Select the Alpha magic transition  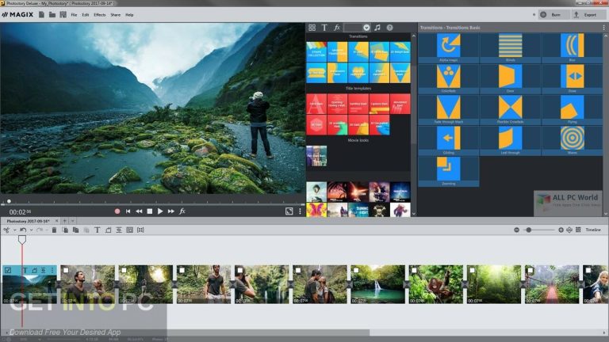(x=448, y=47)
